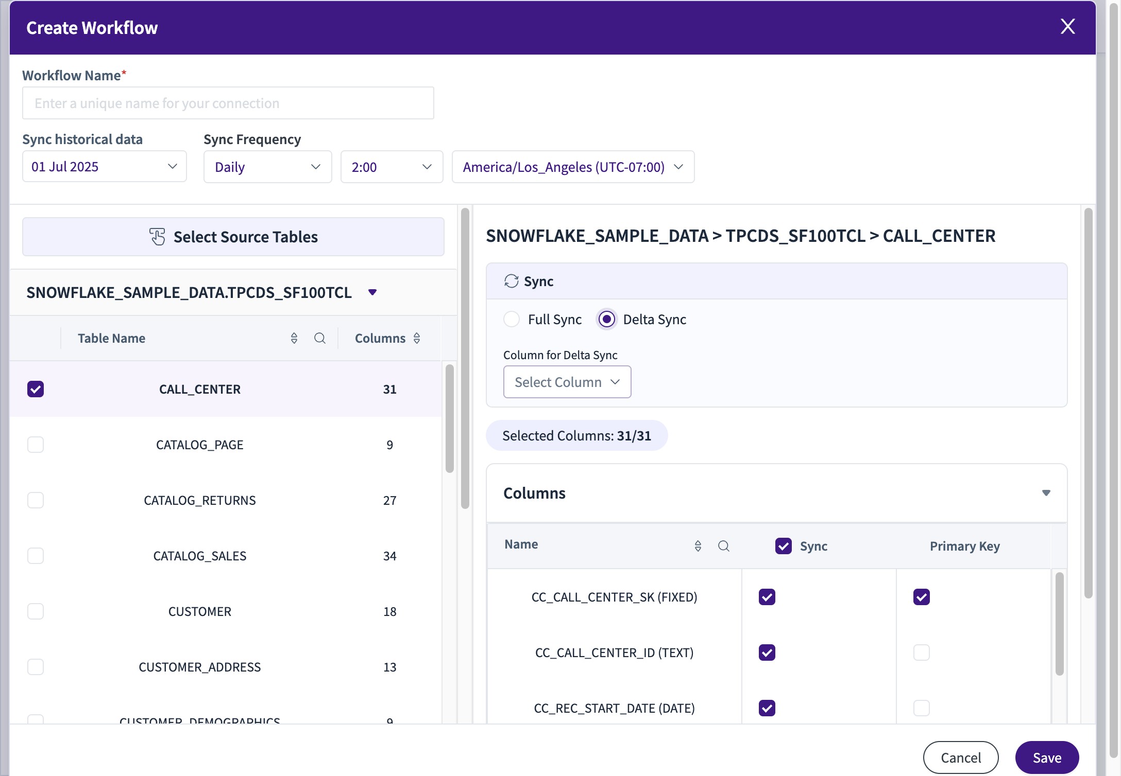
Task: Click the Table Name search magnifier icon
Action: (319, 338)
